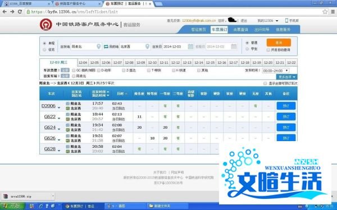This screenshot has width=337, height=210.
Task: Book the D2006 train
Action: pyautogui.click(x=286, y=106)
